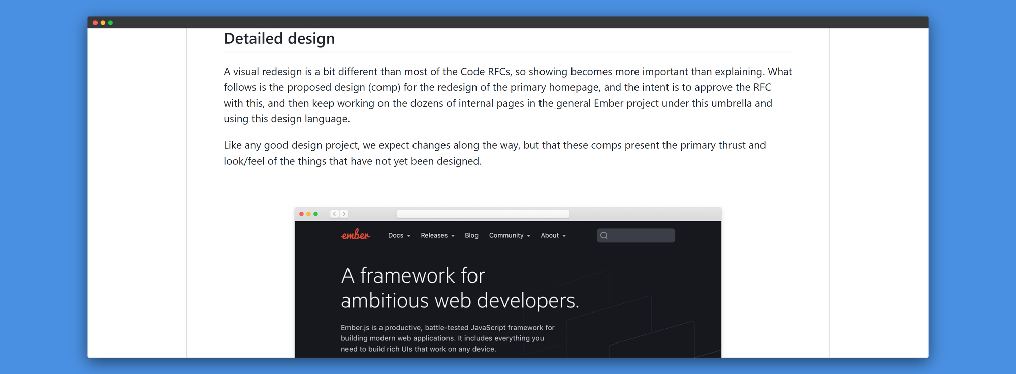Screen dimensions: 1016x374
Task: Close the outer window with the red button
Action: click(95, 23)
